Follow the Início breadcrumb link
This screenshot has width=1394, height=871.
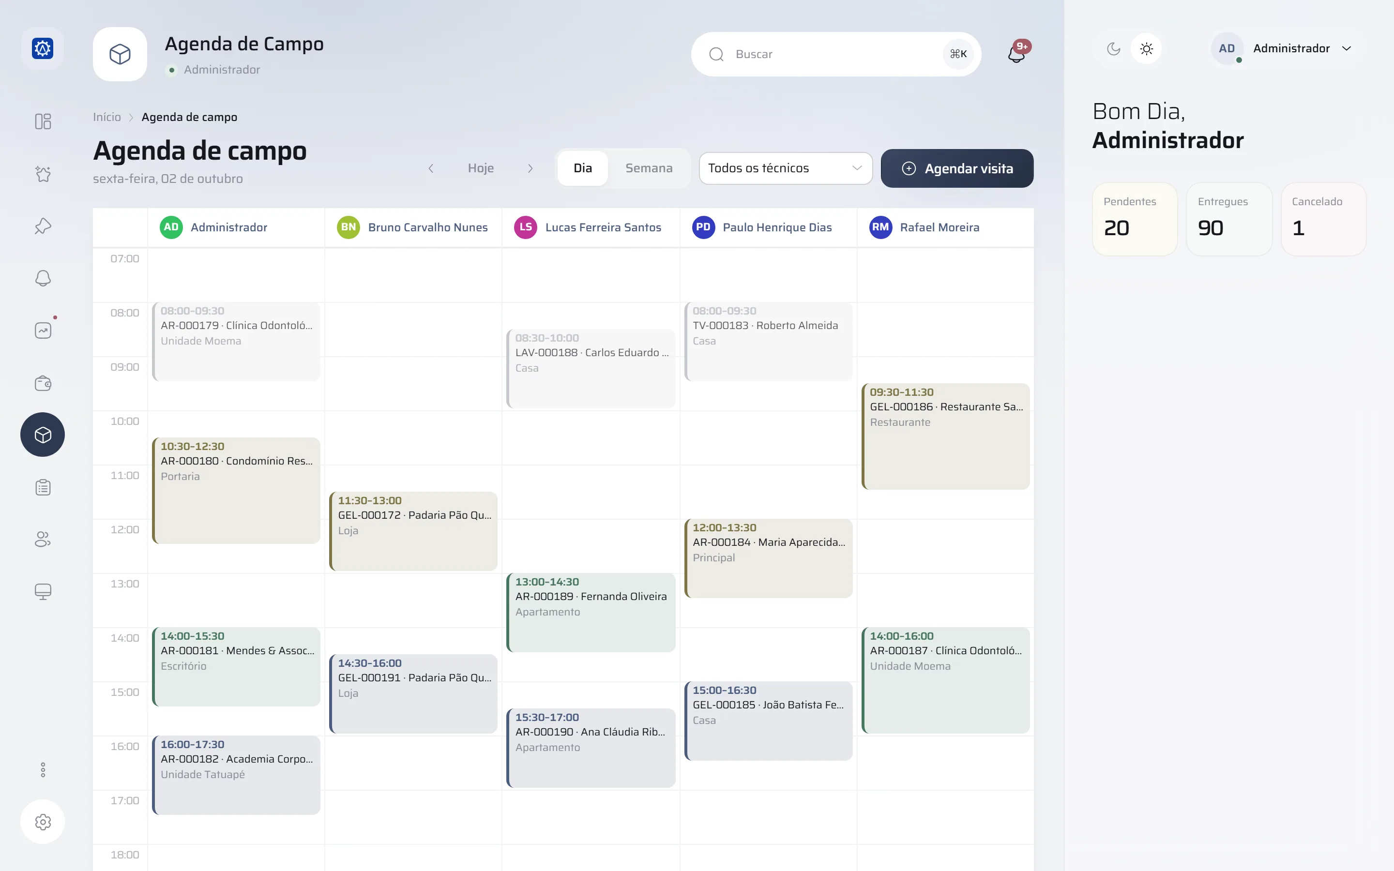(x=107, y=117)
